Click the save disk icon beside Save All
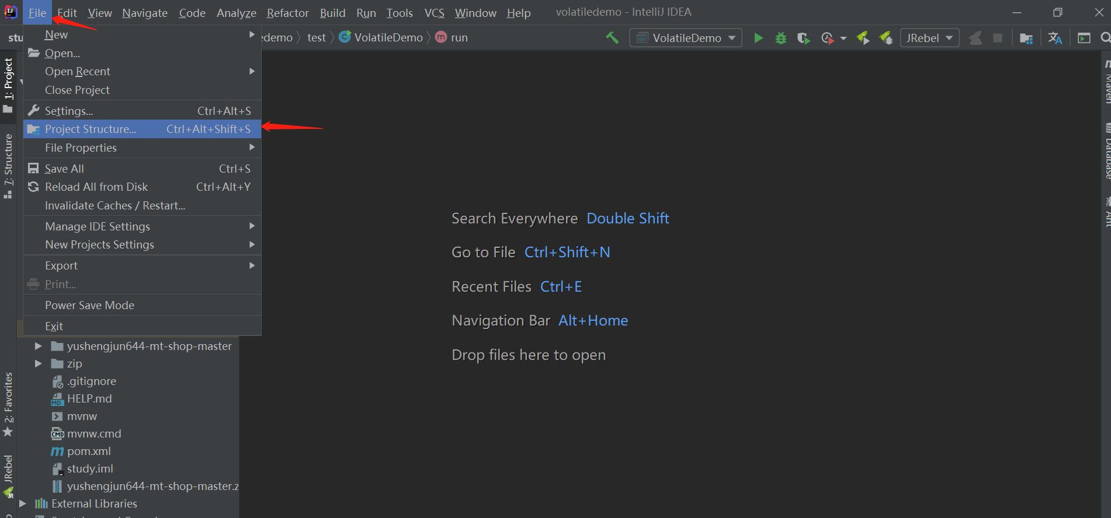1111x518 pixels. [x=33, y=168]
